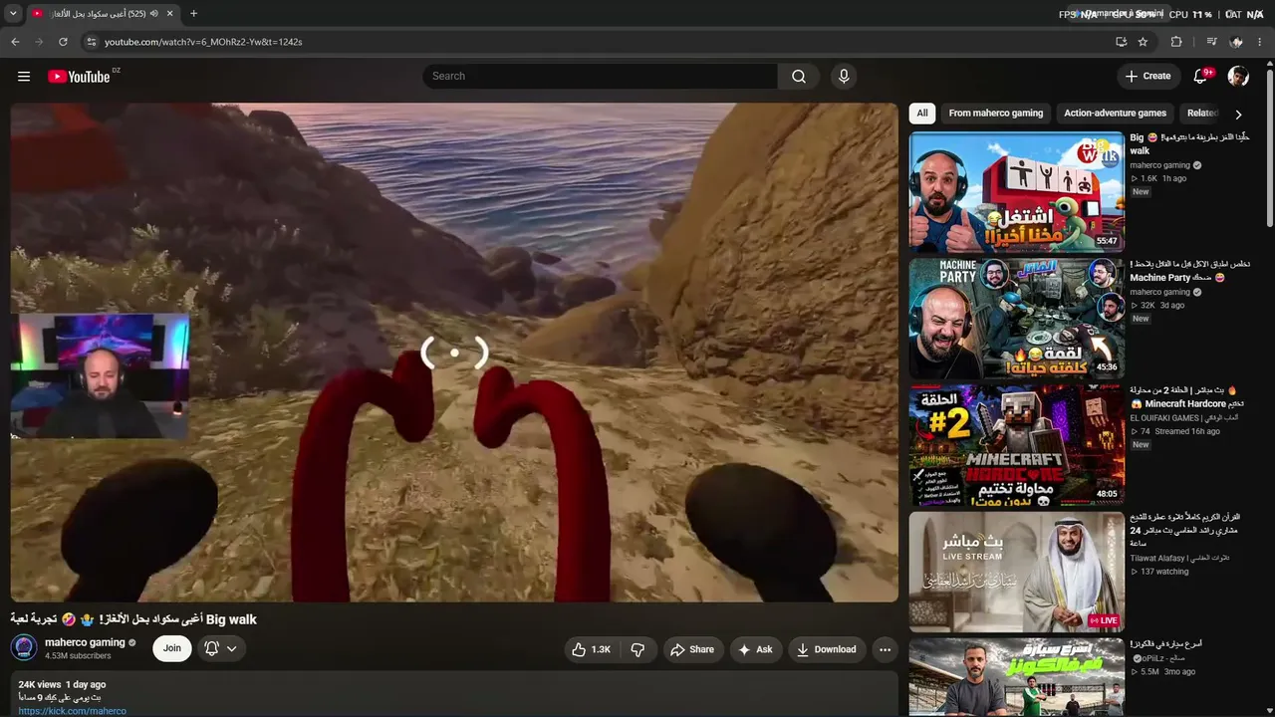Click the main video player
This screenshot has height=717, width=1275.
point(454,353)
